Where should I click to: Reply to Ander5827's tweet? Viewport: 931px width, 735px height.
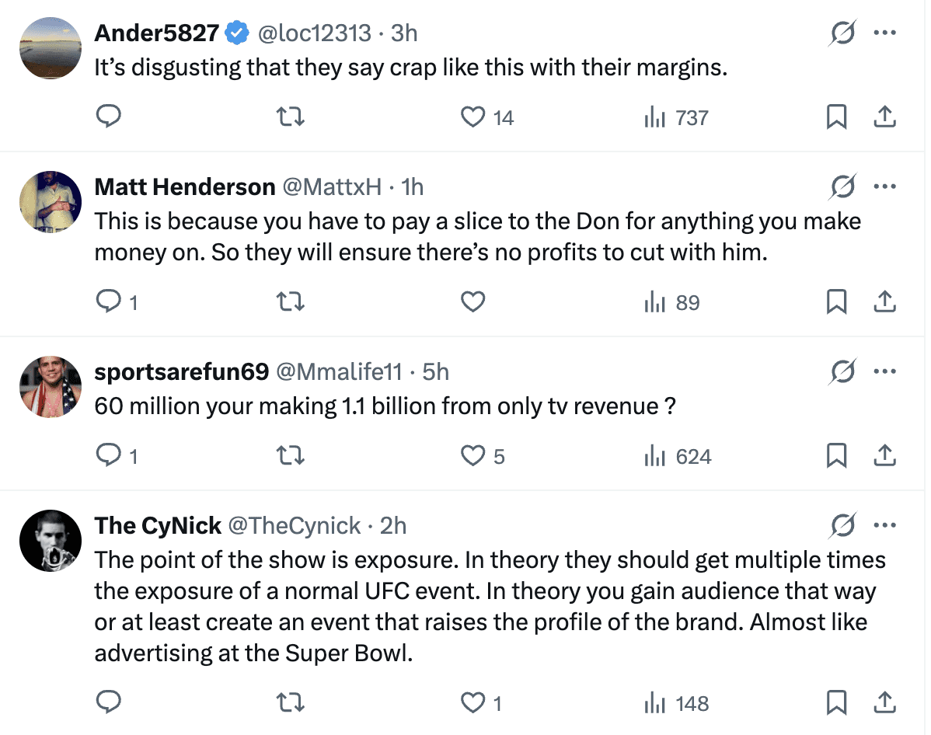coord(108,117)
